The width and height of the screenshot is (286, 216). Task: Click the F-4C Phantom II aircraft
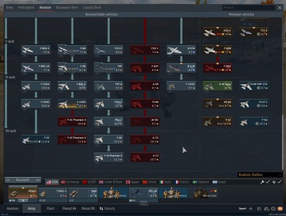72,122
